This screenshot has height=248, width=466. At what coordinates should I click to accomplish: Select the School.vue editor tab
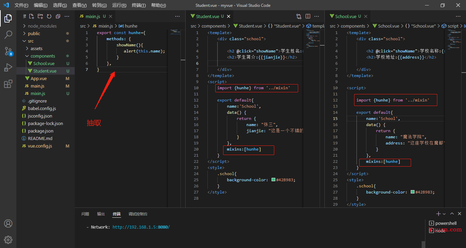tap(348, 16)
